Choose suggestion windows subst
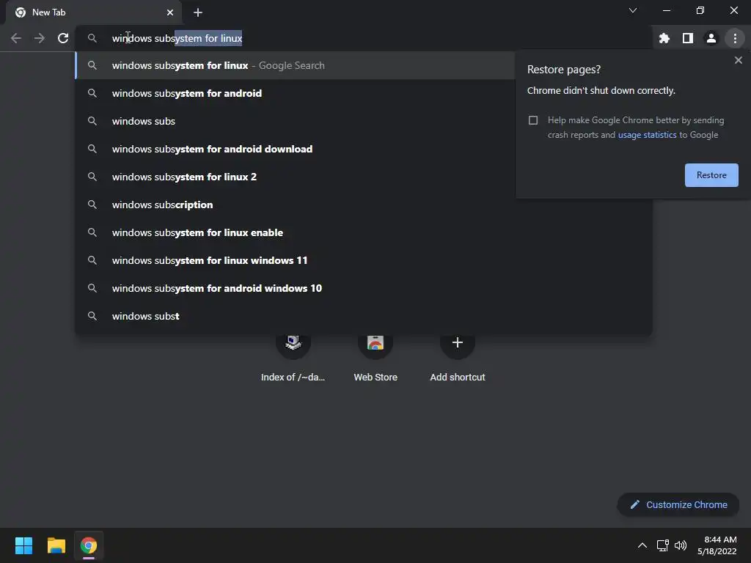751x563 pixels. click(x=364, y=316)
